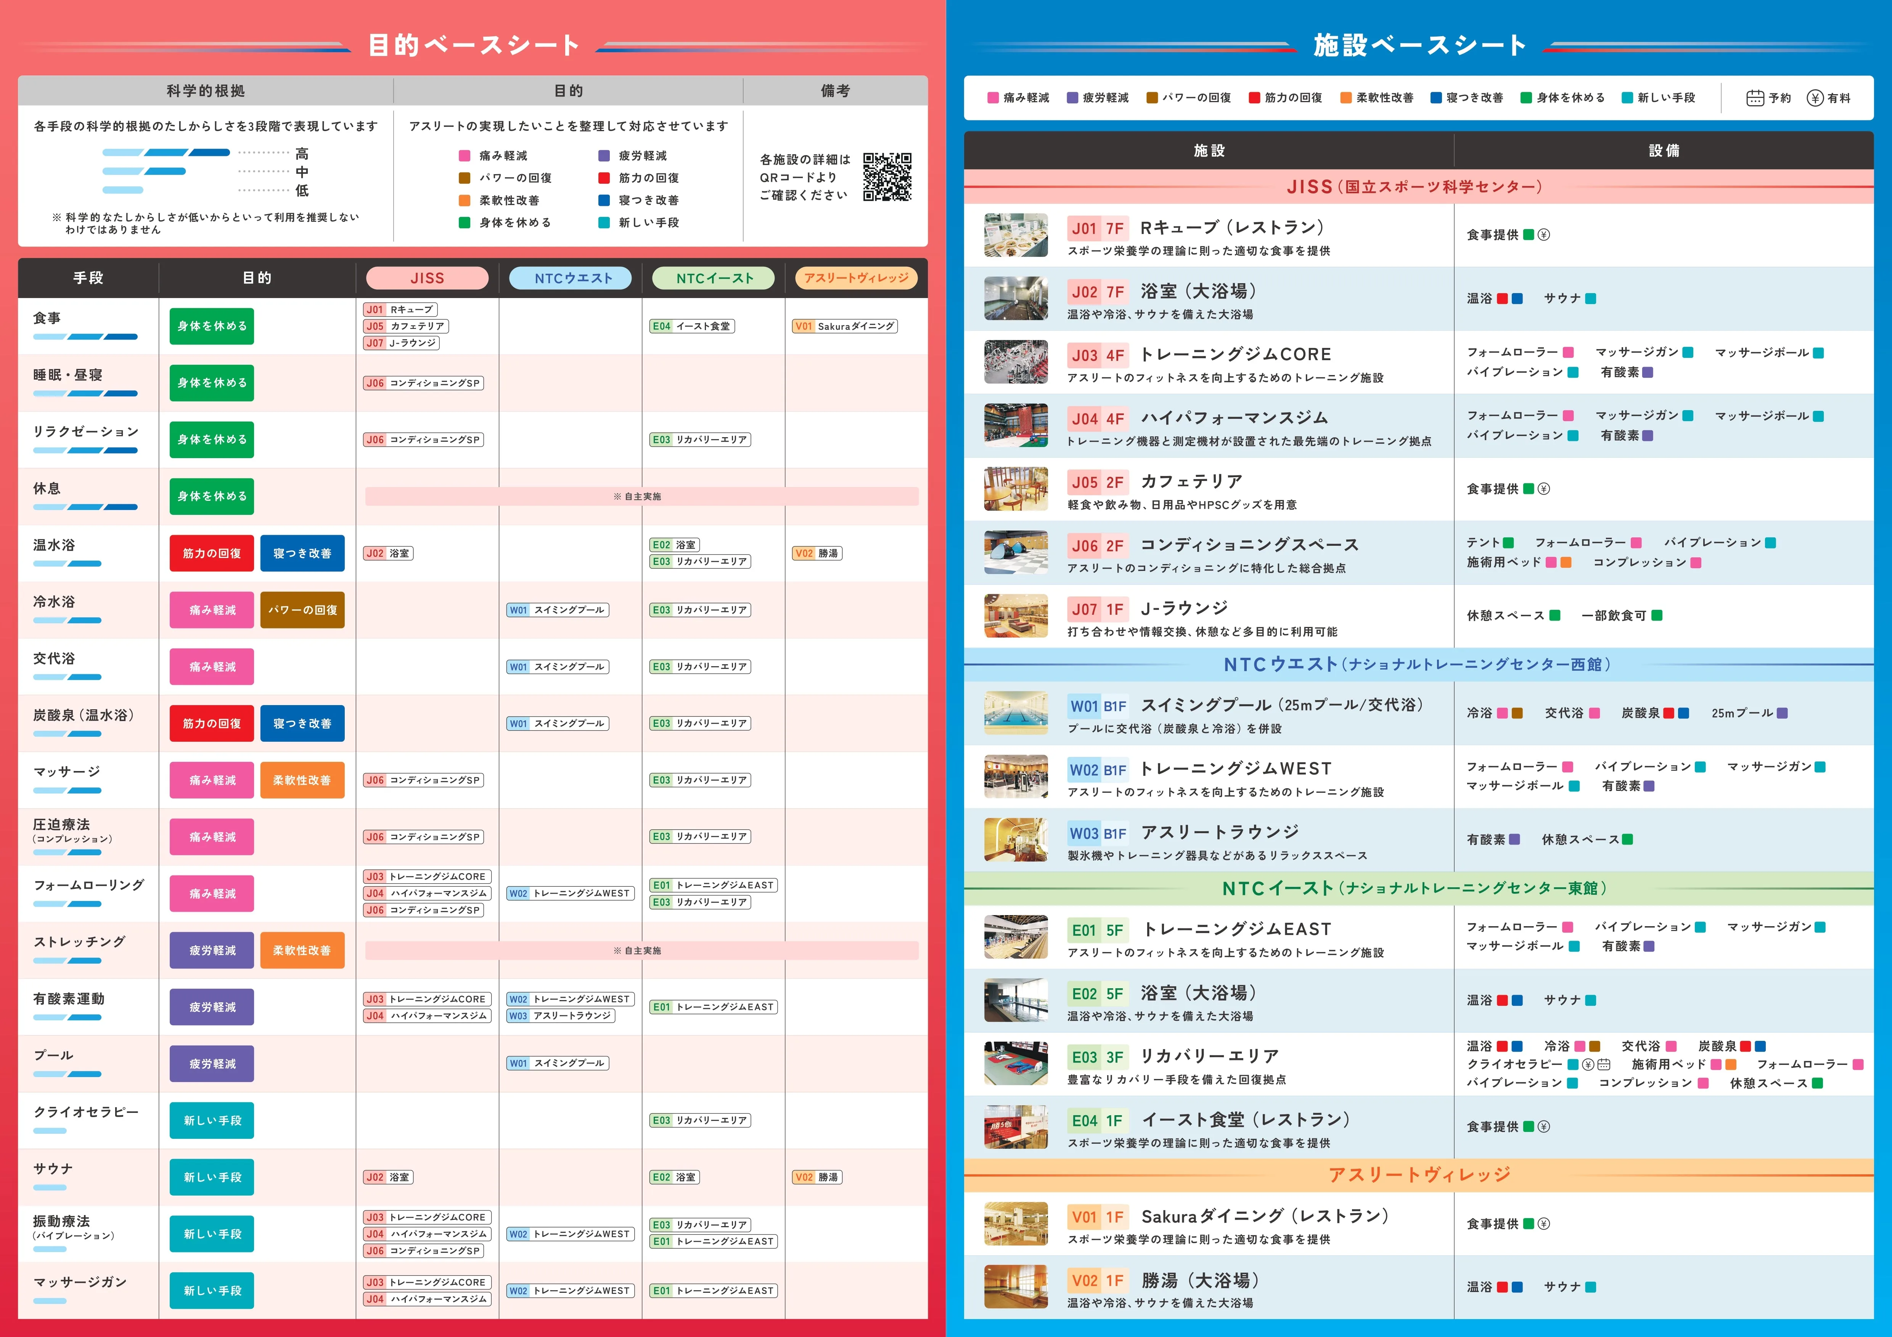Viewport: 1892px width, 1337px height.
Task: Select the pink 痛み軽減 swatch in 施設ベースシート legend
Action: [993, 98]
